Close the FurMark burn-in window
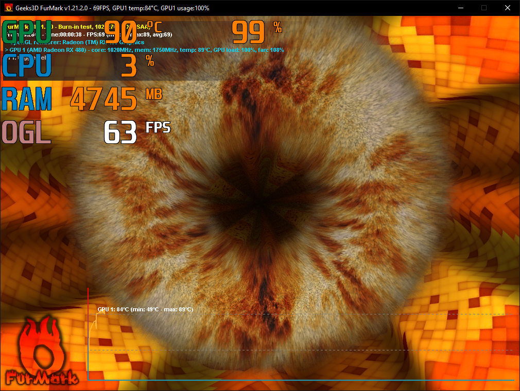The width and height of the screenshot is (520, 391). tap(508, 8)
